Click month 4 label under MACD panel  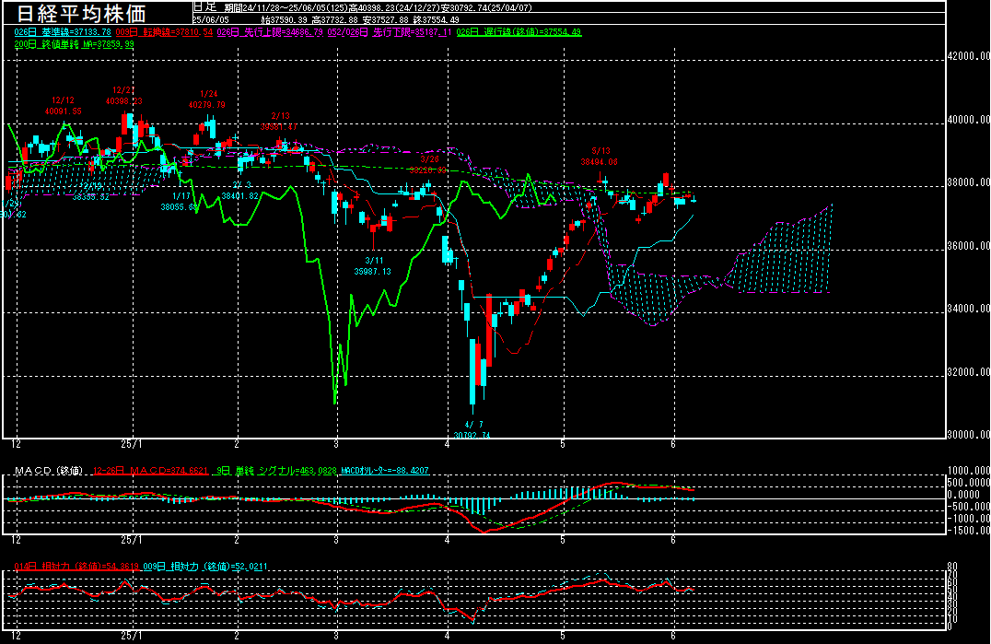[447, 540]
